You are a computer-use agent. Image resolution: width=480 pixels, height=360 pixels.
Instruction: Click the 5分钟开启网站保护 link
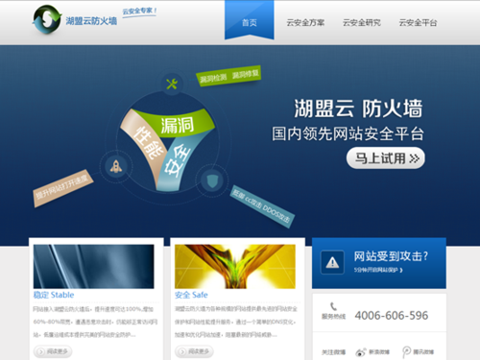(378, 270)
